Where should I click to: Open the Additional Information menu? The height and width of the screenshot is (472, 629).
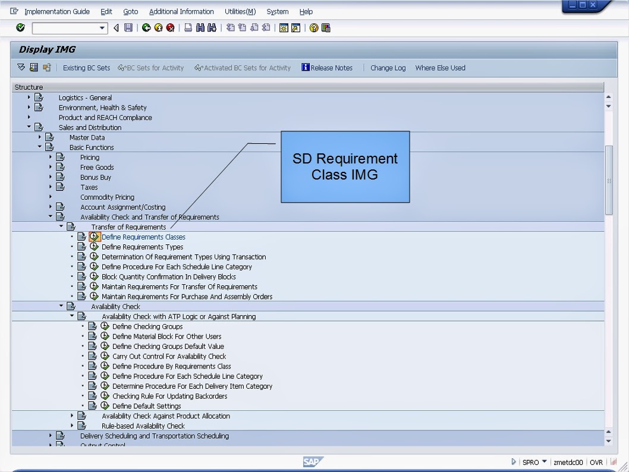pos(181,11)
